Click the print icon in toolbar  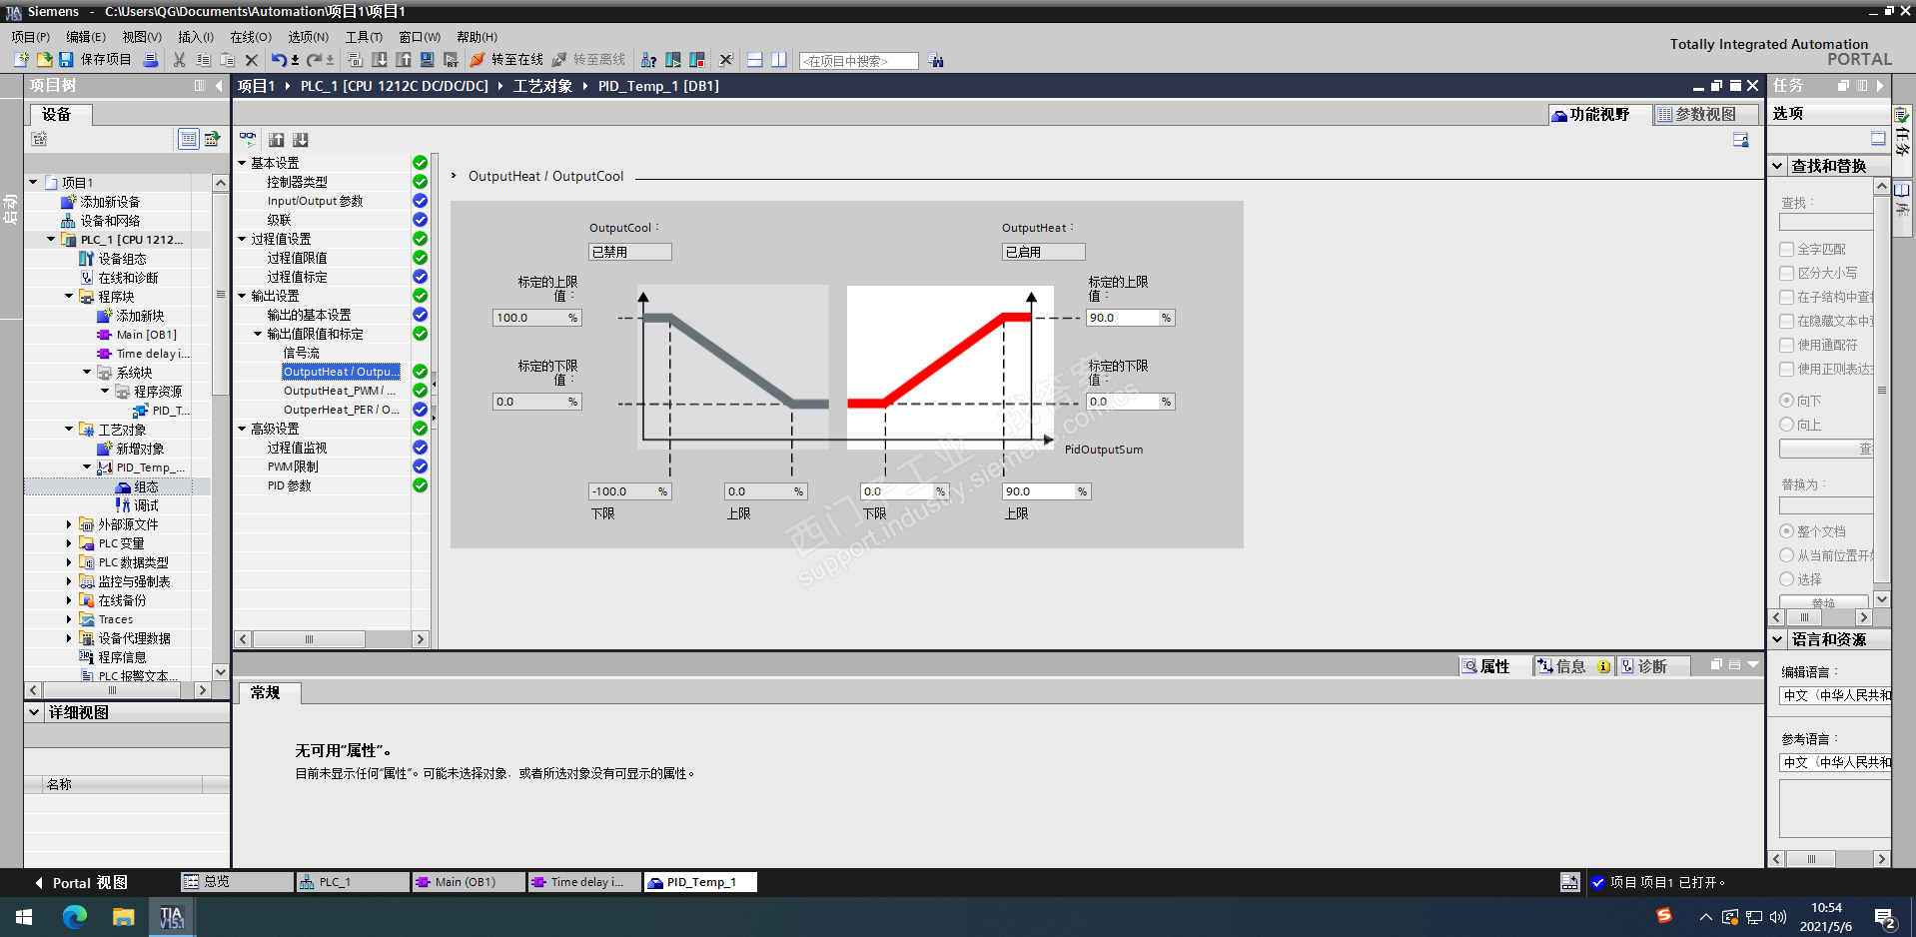coord(151,60)
